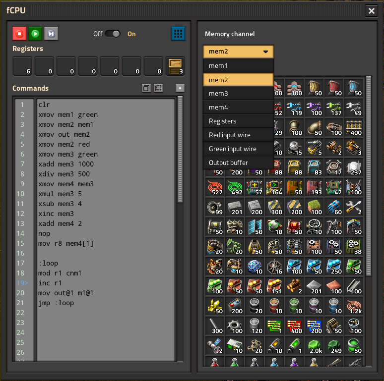
Task: Select the red wire signal with 527
Action: coord(215,188)
